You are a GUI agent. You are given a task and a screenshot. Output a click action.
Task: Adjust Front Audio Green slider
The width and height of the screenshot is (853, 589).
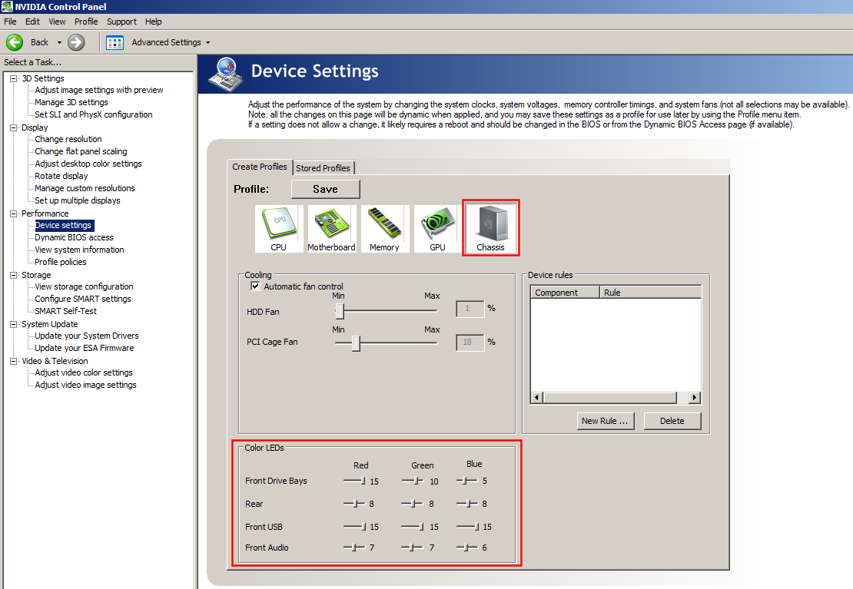[412, 547]
